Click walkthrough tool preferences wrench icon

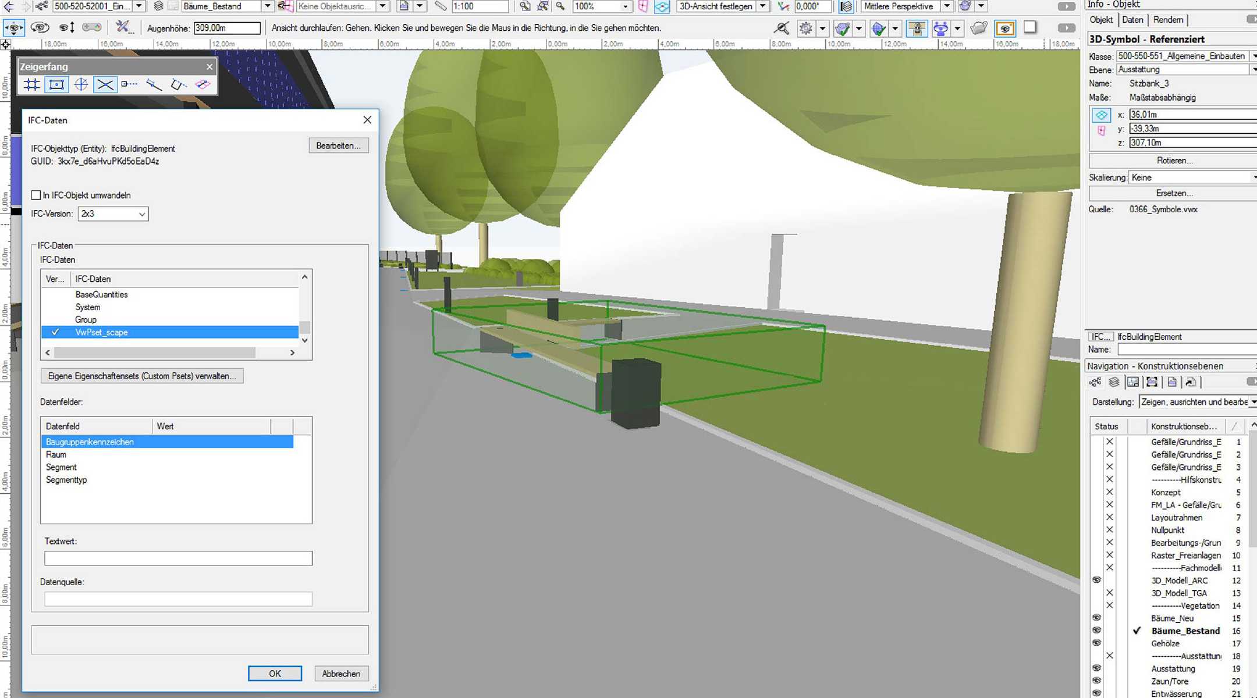[x=123, y=27]
